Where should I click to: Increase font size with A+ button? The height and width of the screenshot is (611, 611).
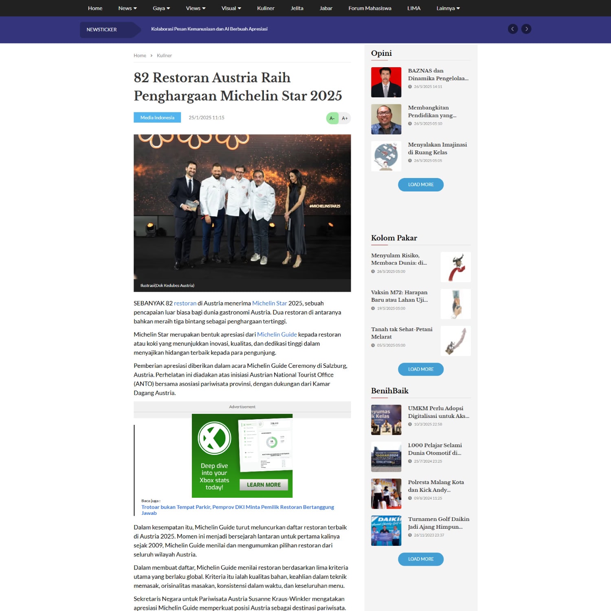pyautogui.click(x=345, y=118)
